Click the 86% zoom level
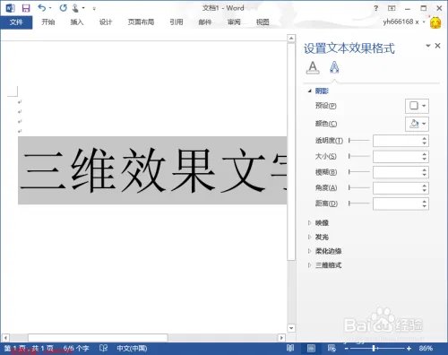The height and width of the screenshot is (355, 448). 426,349
